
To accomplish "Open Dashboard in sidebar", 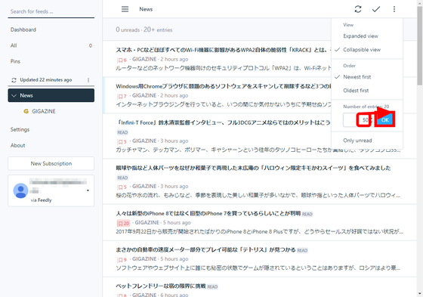I will [23, 29].
